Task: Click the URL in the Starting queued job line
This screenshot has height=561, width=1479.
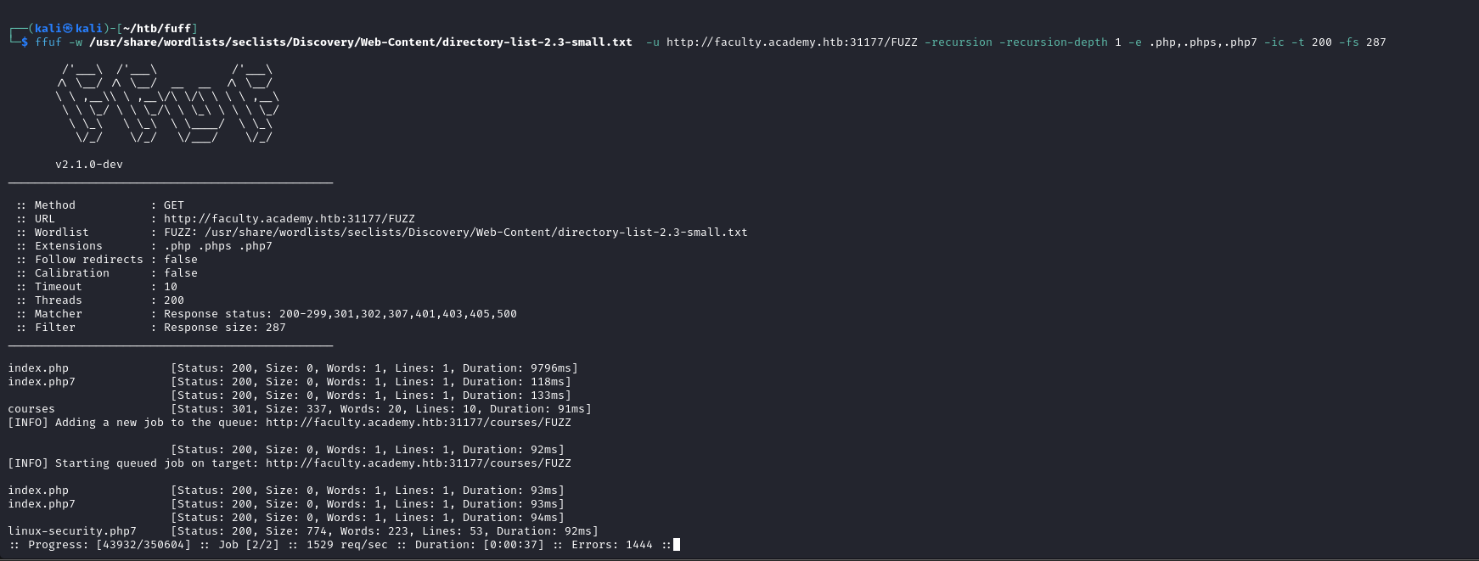Action: click(418, 463)
